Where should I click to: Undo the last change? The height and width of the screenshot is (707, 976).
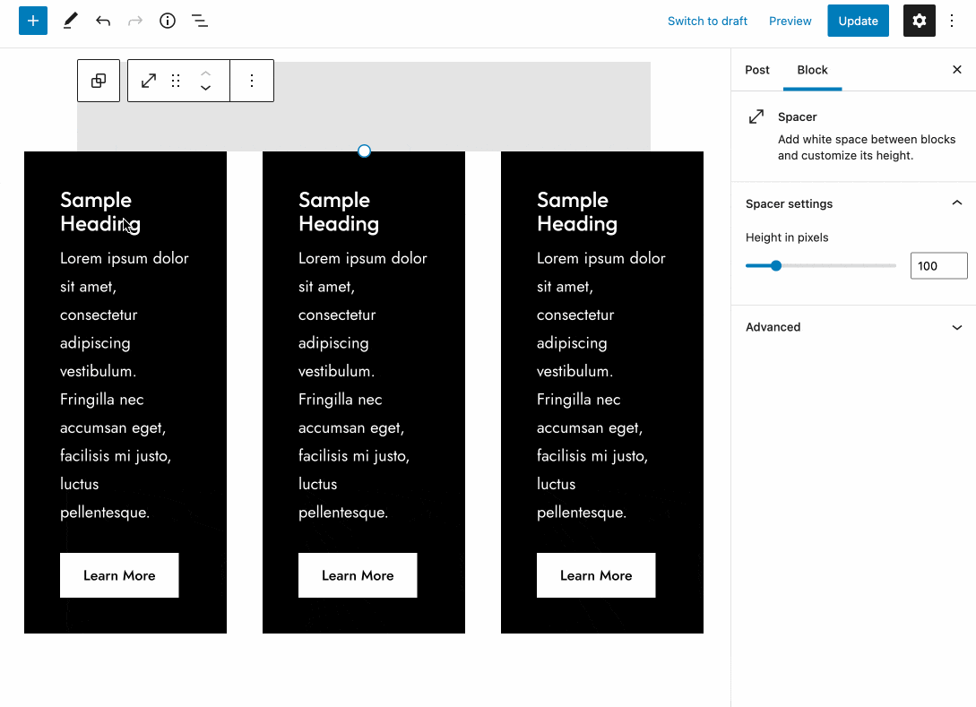click(103, 21)
